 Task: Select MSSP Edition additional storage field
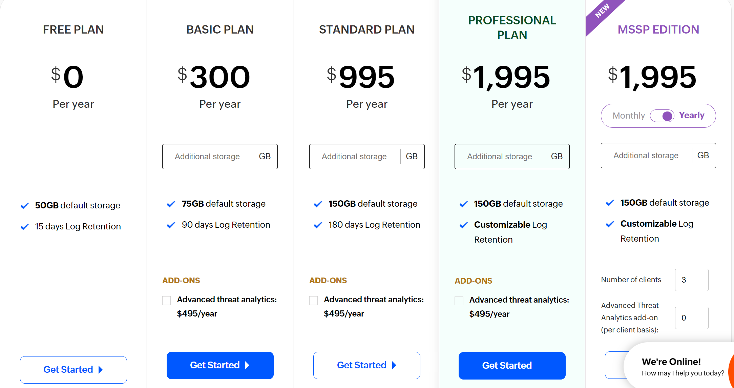coord(646,156)
